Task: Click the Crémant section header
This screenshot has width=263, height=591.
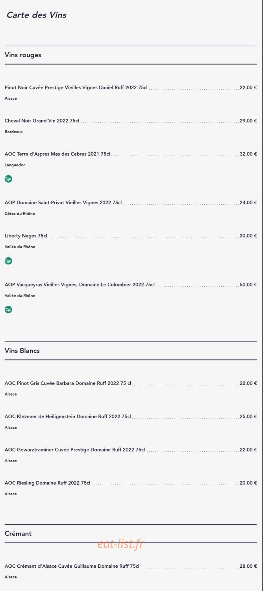Action: coord(18,533)
